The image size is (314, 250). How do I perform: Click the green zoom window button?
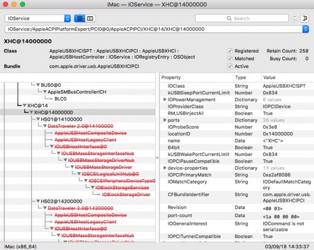(23, 4)
